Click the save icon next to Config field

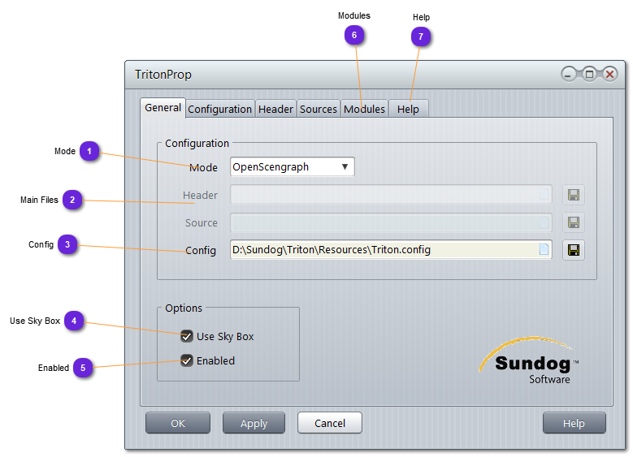pyautogui.click(x=574, y=250)
